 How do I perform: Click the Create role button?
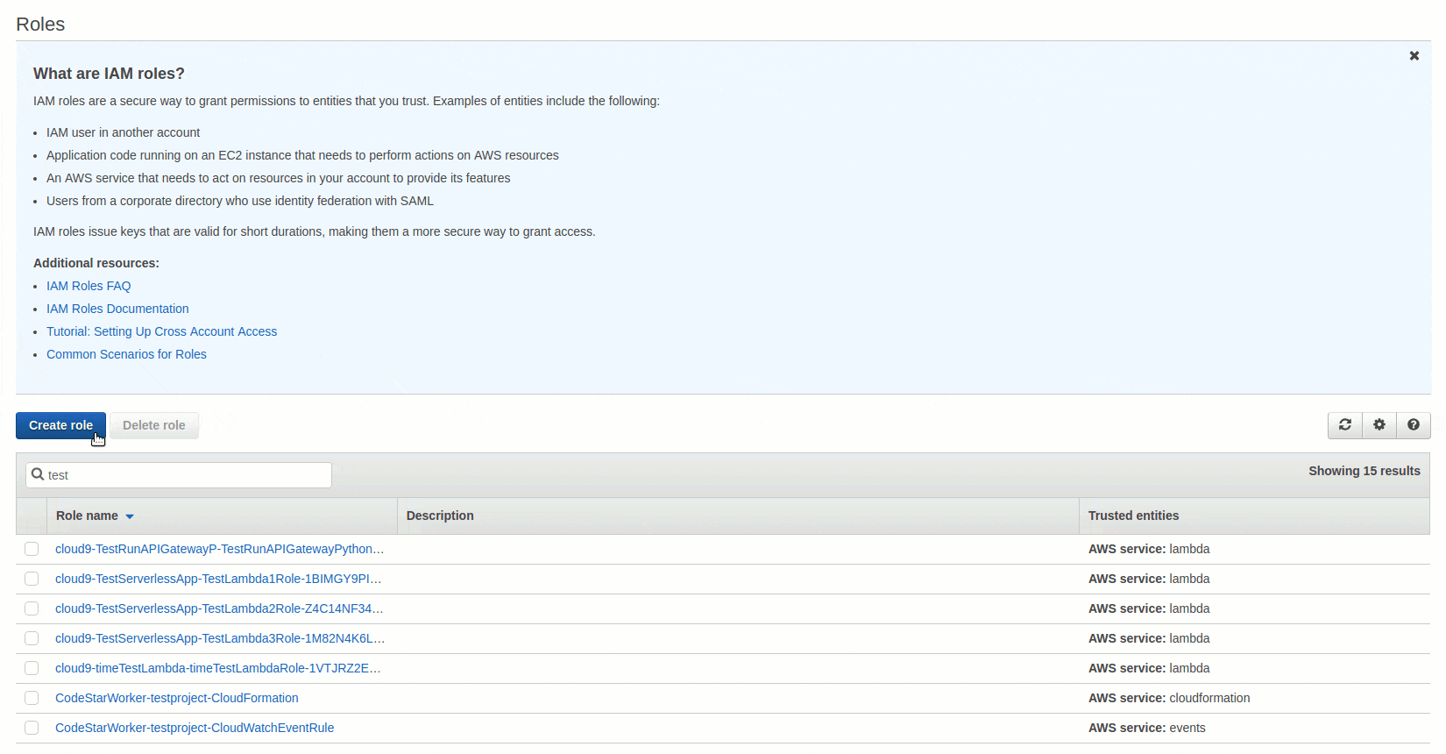[60, 425]
